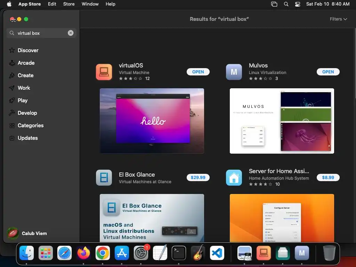Screen dimensions: 356x267
Task: Show the date and time panel
Action: [328, 4]
